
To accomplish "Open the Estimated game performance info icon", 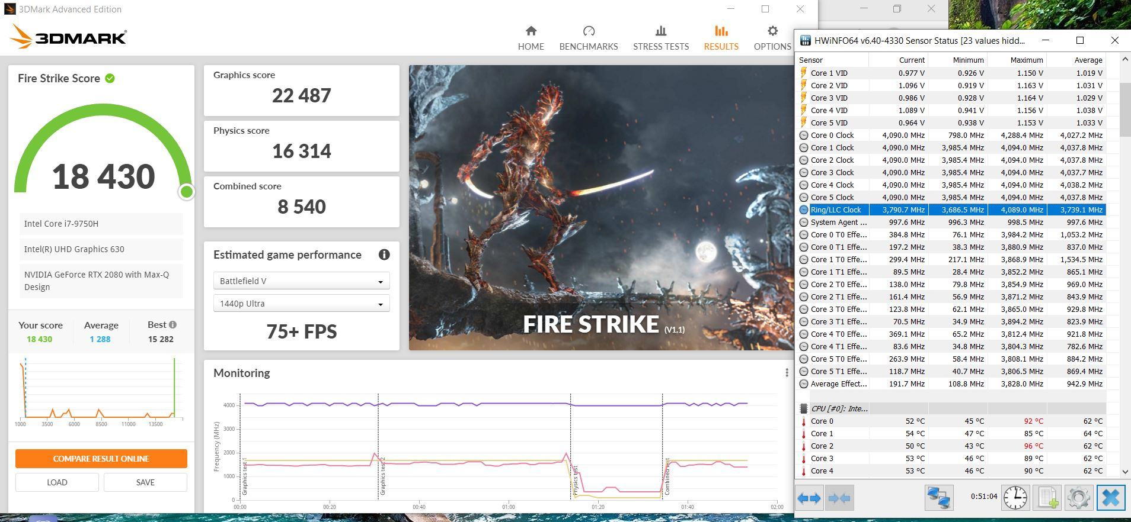I will point(384,254).
